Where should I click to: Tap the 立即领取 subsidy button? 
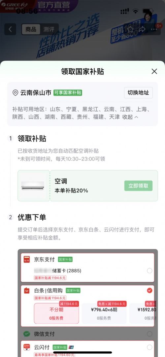(138, 186)
